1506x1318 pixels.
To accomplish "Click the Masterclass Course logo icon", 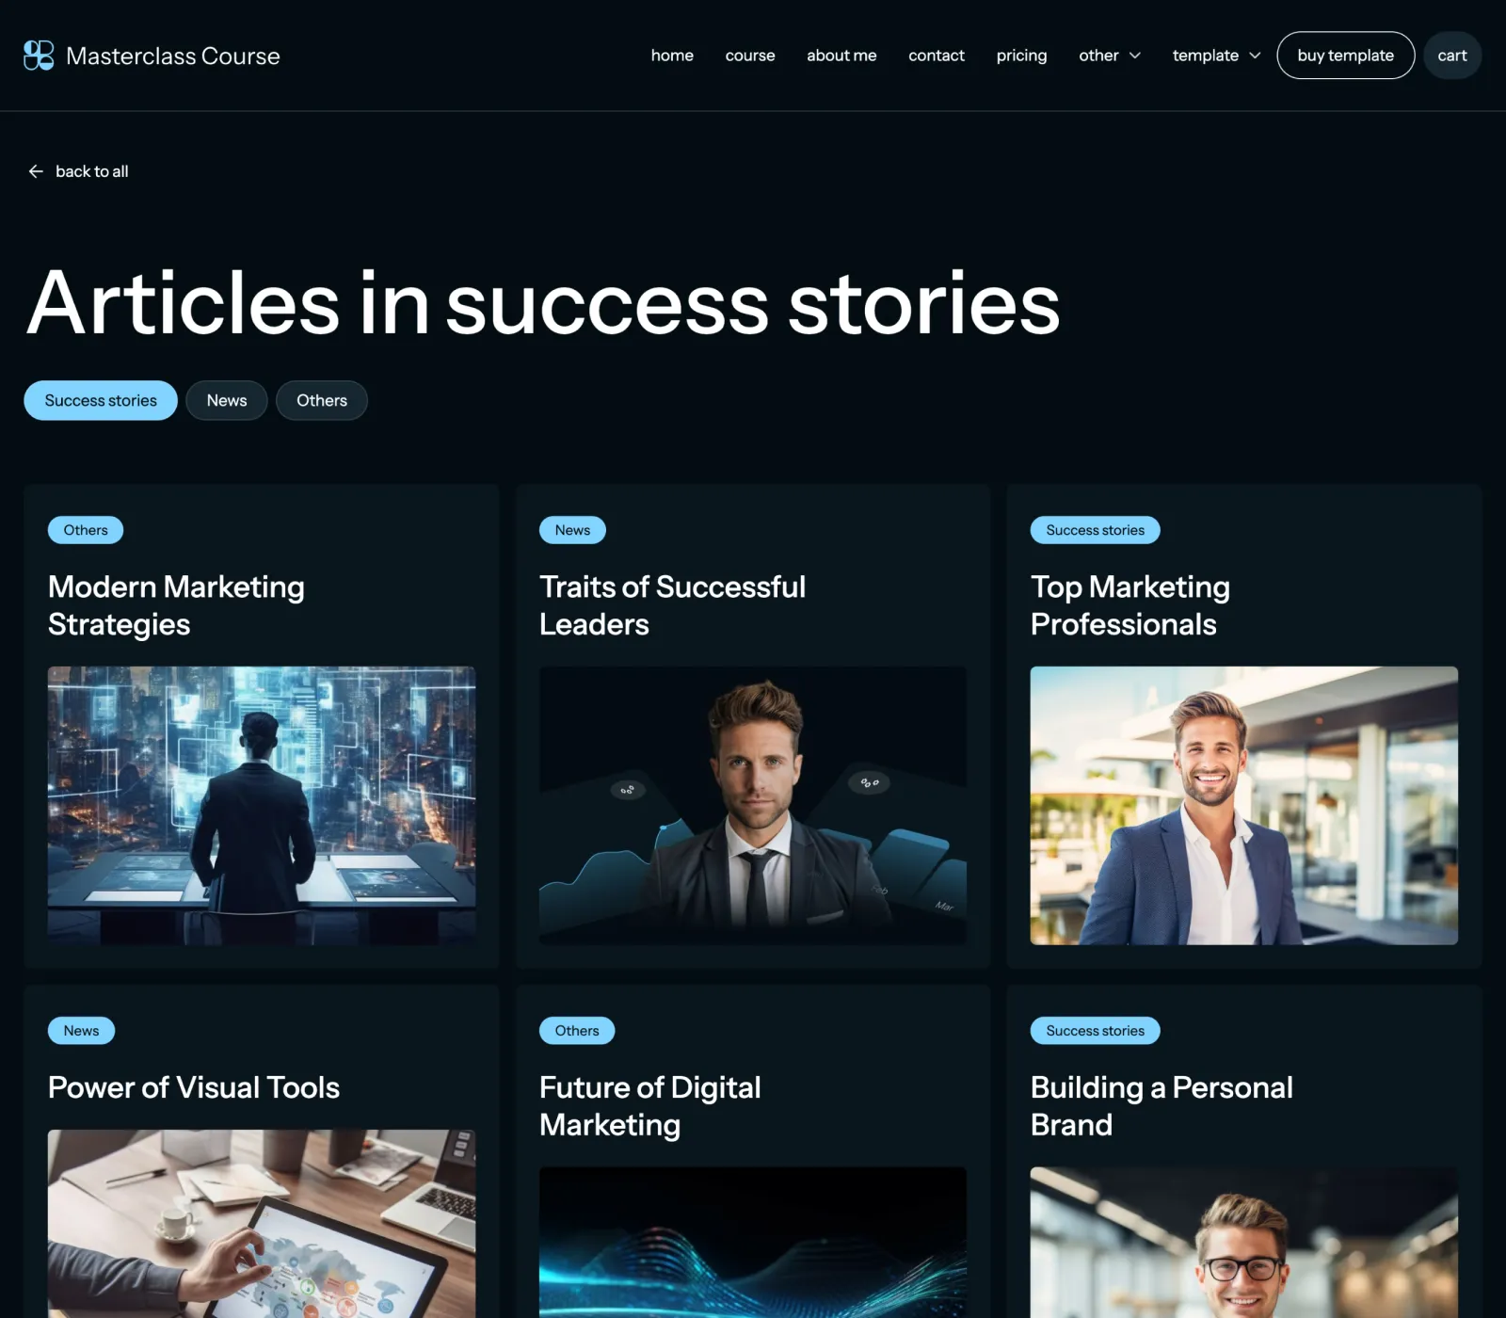I will (39, 56).
